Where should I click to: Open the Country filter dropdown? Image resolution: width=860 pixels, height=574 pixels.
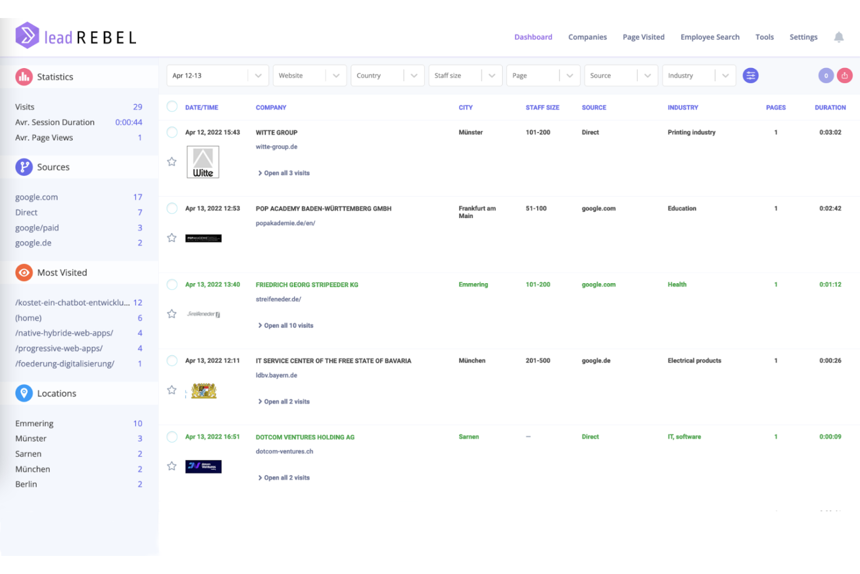pyautogui.click(x=388, y=76)
